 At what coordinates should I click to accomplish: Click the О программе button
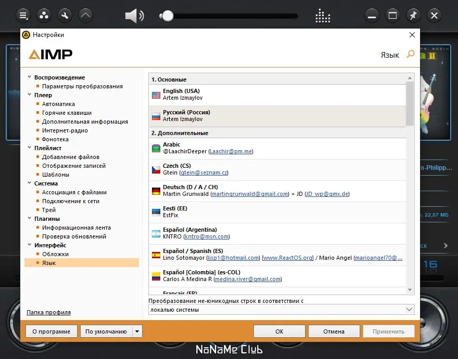point(51,331)
